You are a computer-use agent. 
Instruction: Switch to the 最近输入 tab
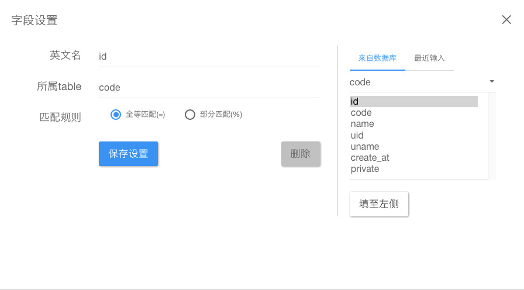(429, 58)
